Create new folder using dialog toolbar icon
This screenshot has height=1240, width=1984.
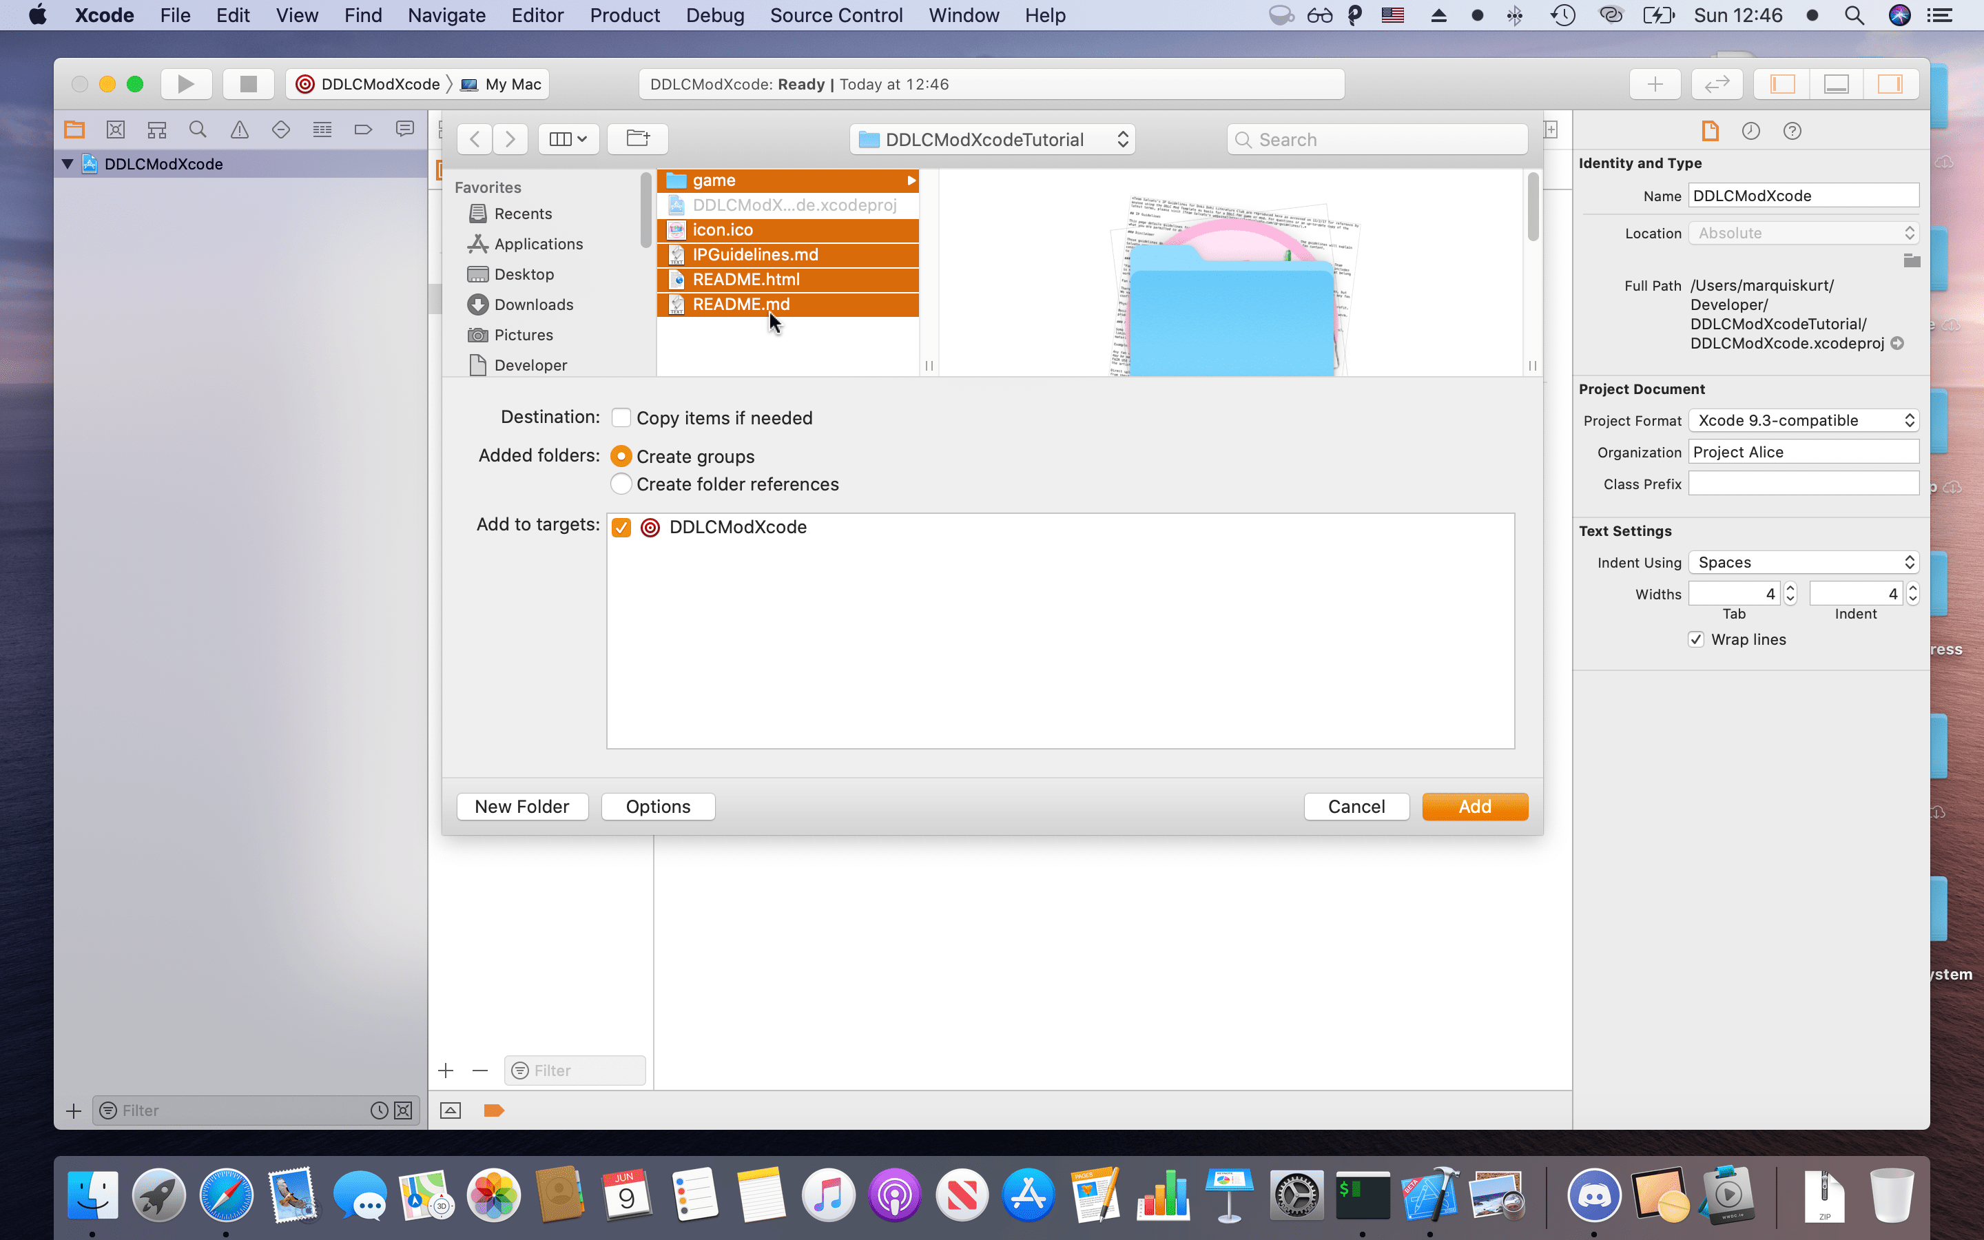point(638,139)
